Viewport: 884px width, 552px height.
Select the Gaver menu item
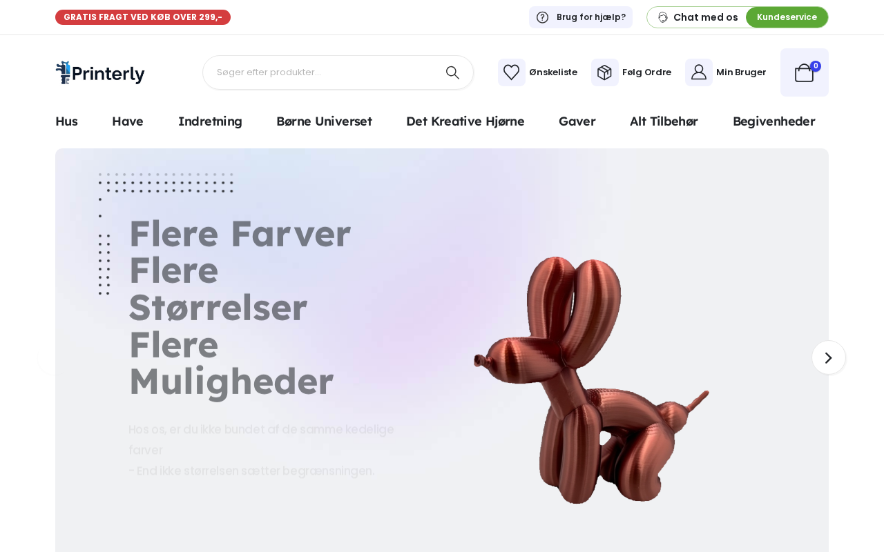tap(577, 121)
